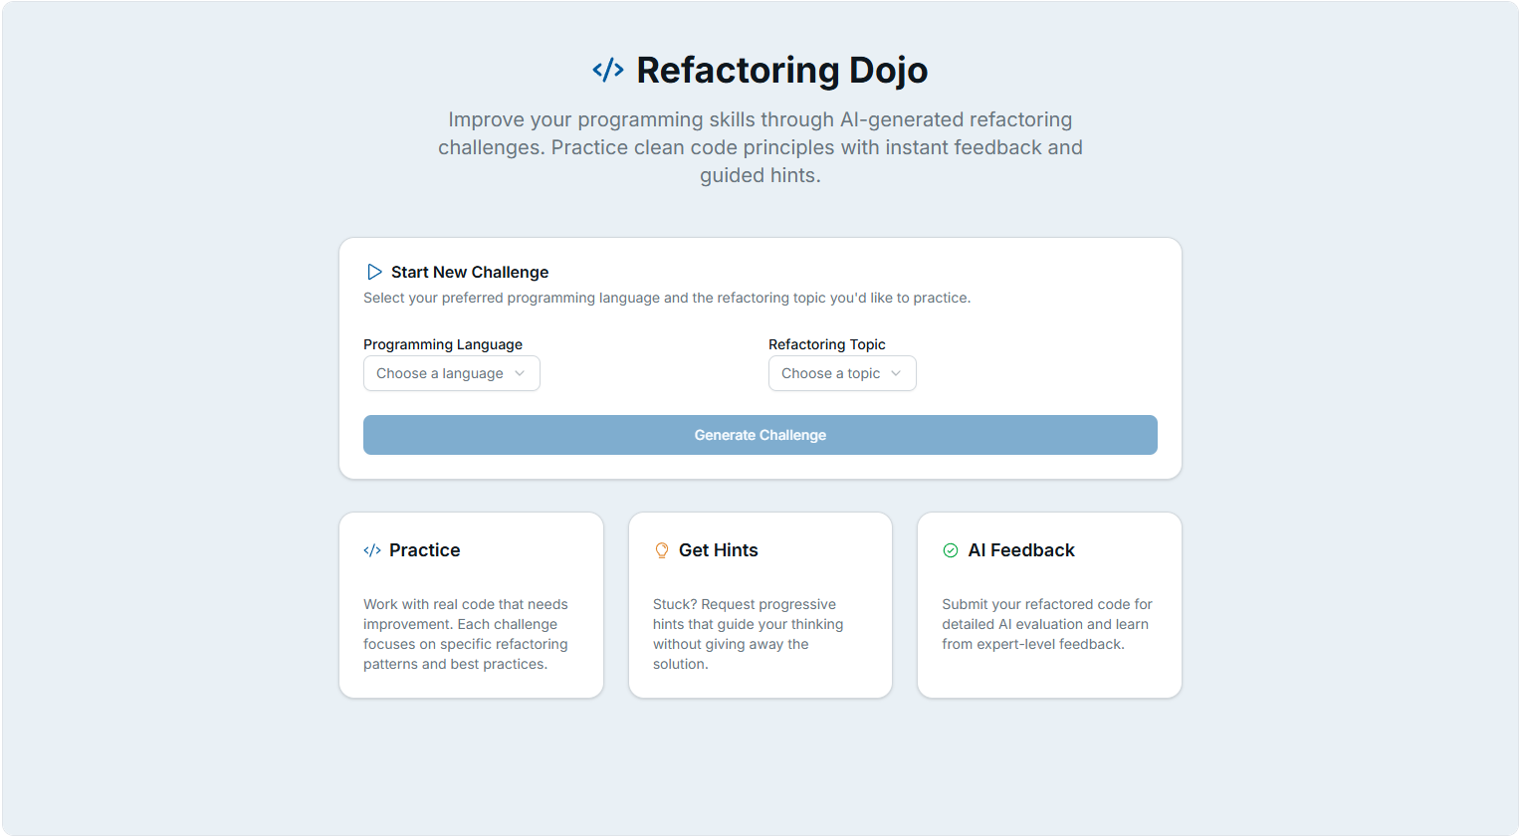The height and width of the screenshot is (837, 1522).
Task: Click the lightbulb icon in Get Hints card
Action: pyautogui.click(x=662, y=550)
